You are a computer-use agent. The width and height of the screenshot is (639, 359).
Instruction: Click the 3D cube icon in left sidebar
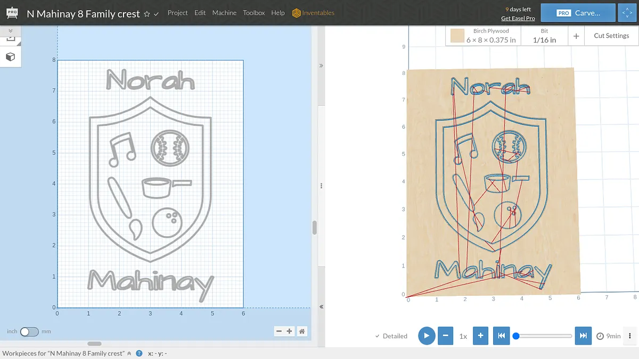(10, 57)
